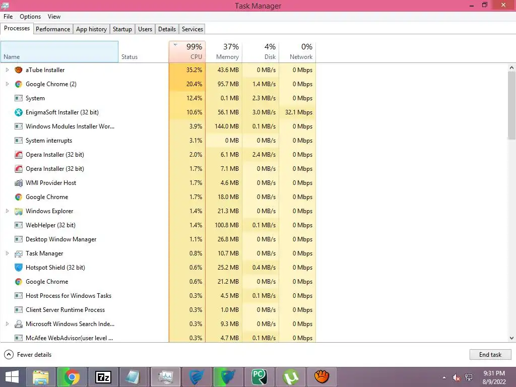Click the Windows Explorer process icon
516x387 pixels.
click(x=19, y=211)
